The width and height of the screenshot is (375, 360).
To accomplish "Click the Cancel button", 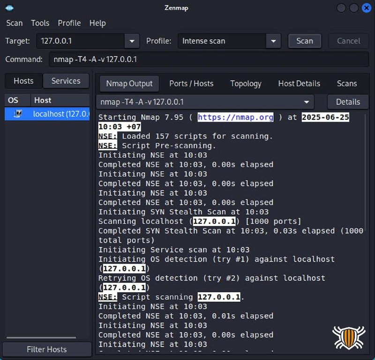I will pyautogui.click(x=348, y=41).
